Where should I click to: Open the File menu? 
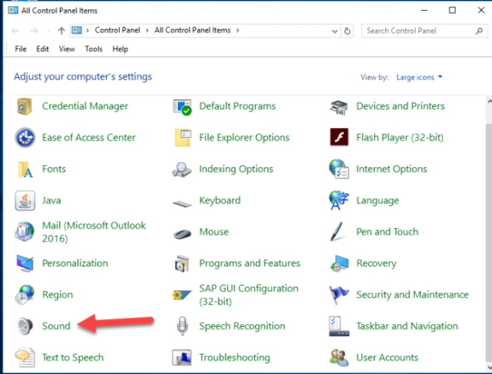coord(20,49)
